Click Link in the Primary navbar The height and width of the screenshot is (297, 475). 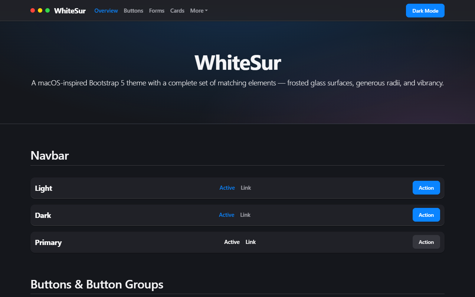(251, 242)
